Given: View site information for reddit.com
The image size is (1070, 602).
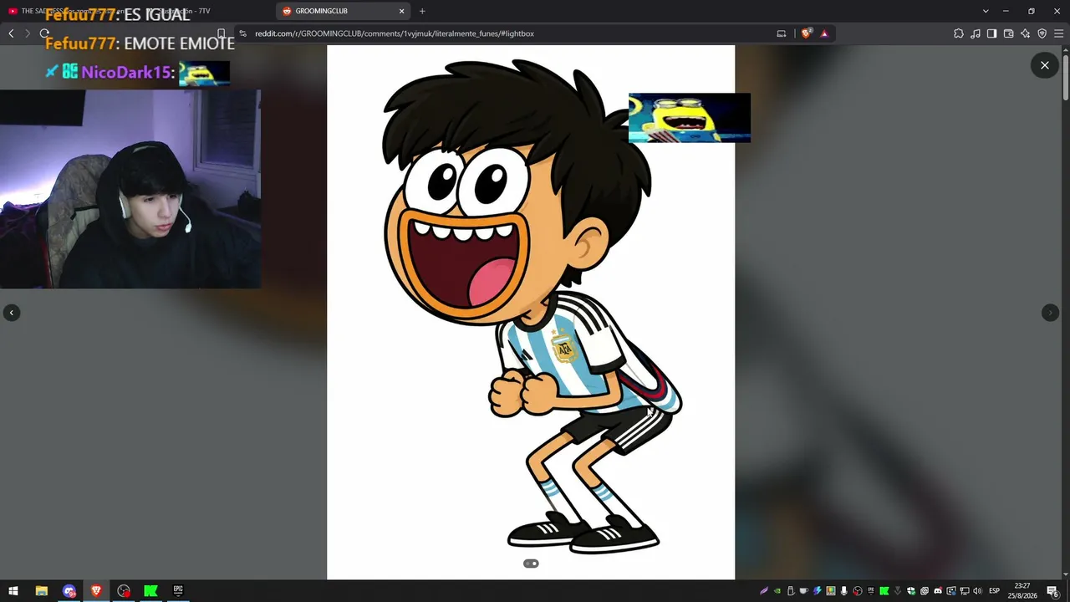Looking at the screenshot, I should point(242,33).
